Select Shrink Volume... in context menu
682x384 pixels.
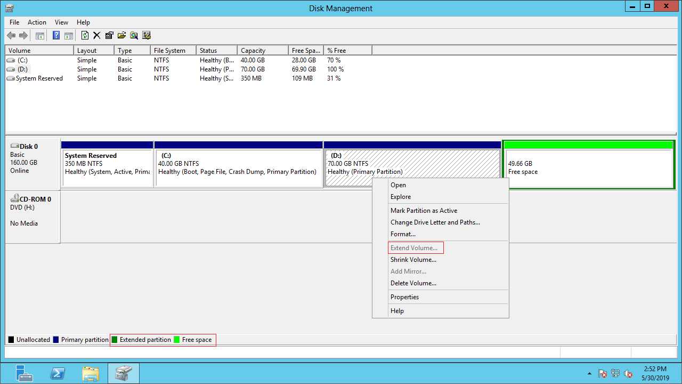click(413, 260)
